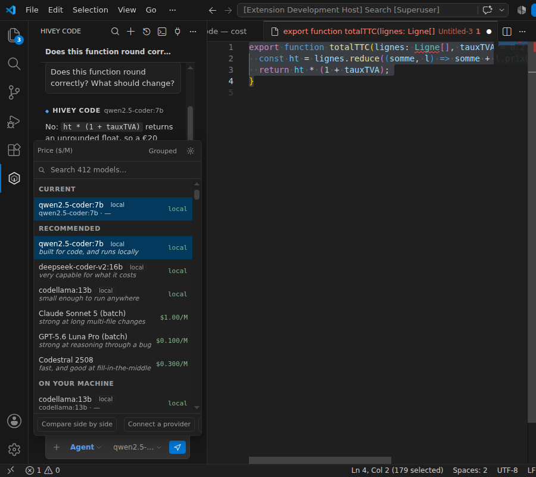Open Hivey Code more actions ellipsis
Image resolution: width=536 pixels, height=477 pixels.
coord(193,32)
